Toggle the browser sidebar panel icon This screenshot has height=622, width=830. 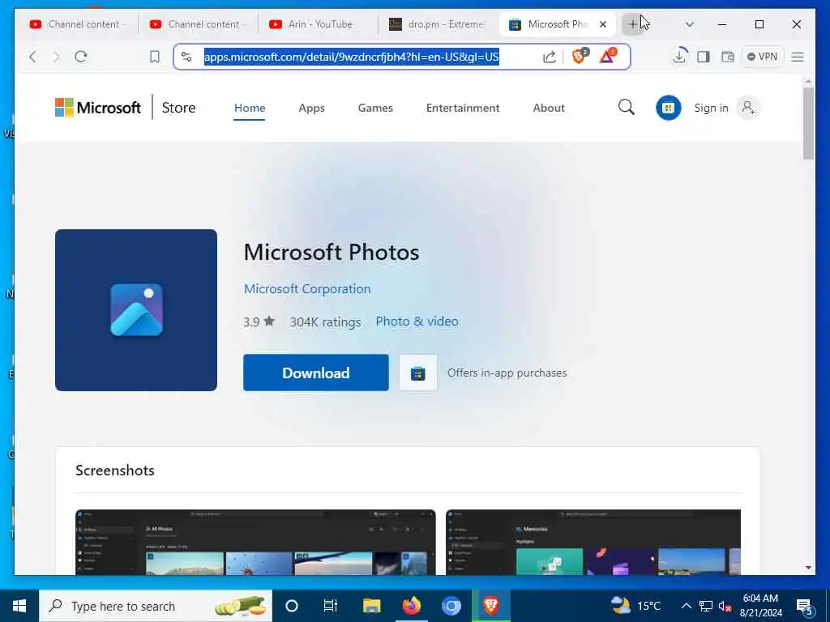coord(703,57)
